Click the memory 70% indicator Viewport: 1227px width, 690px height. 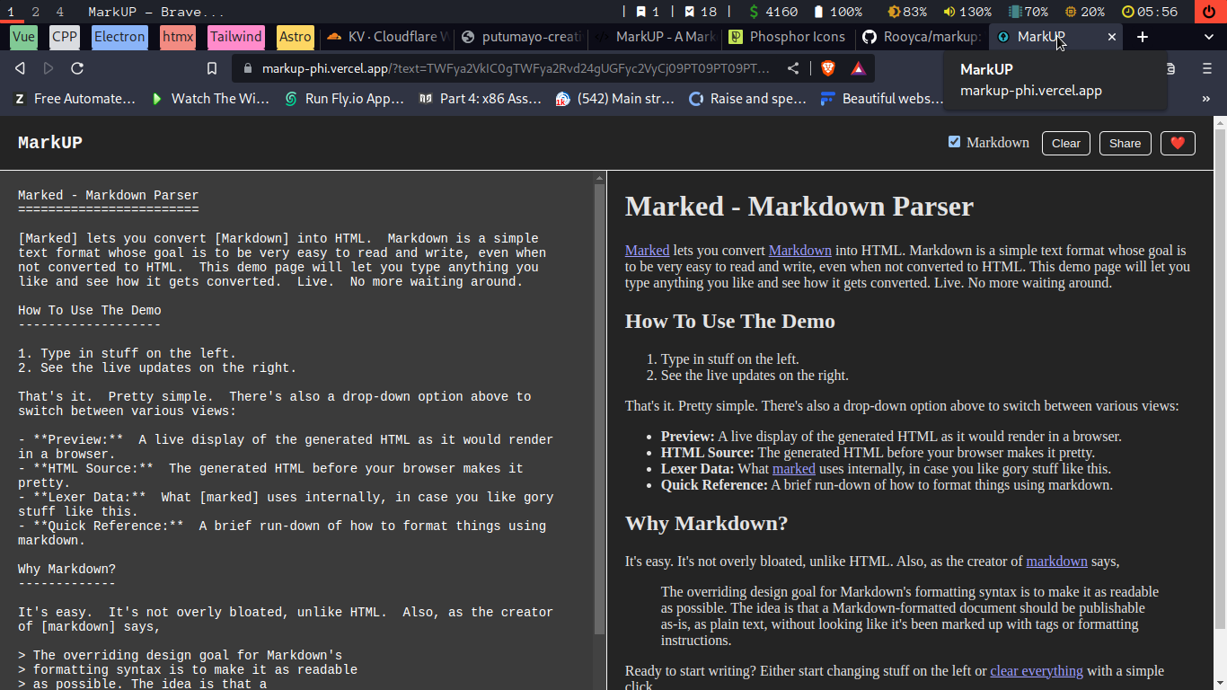click(1028, 12)
